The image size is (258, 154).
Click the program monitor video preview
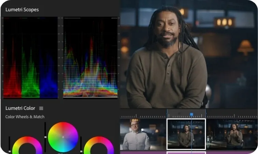(189, 54)
